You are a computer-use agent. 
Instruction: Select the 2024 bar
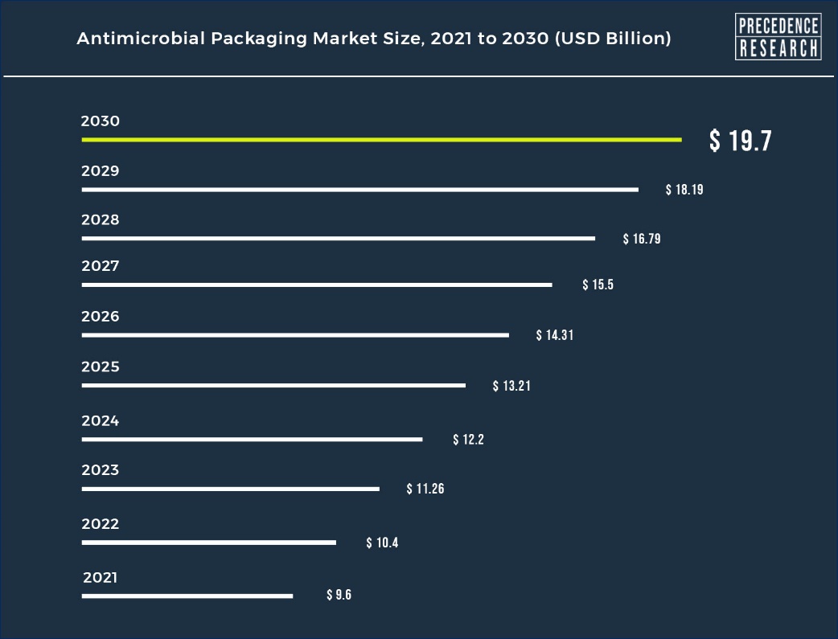point(252,440)
